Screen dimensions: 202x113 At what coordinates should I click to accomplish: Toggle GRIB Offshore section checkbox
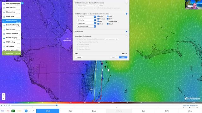pyautogui.click(x=127, y=14)
